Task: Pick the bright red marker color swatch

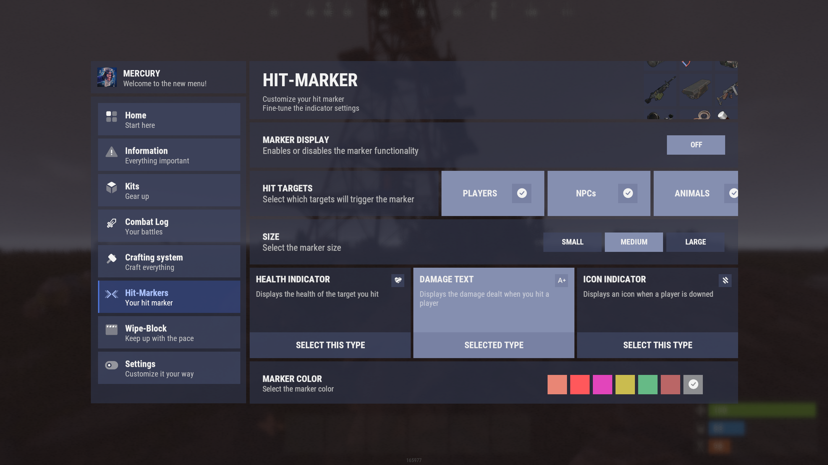Action: 580,385
